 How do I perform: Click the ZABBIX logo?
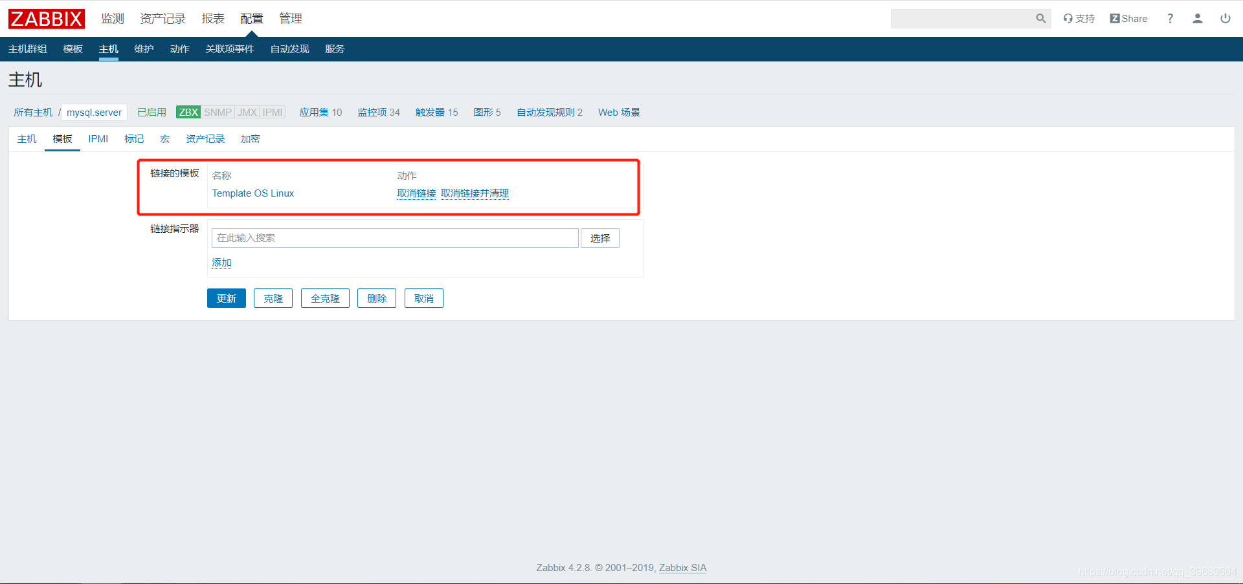(x=47, y=19)
